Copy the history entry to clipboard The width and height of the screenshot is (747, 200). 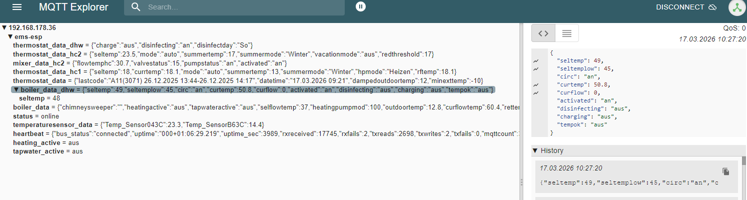pos(726,171)
